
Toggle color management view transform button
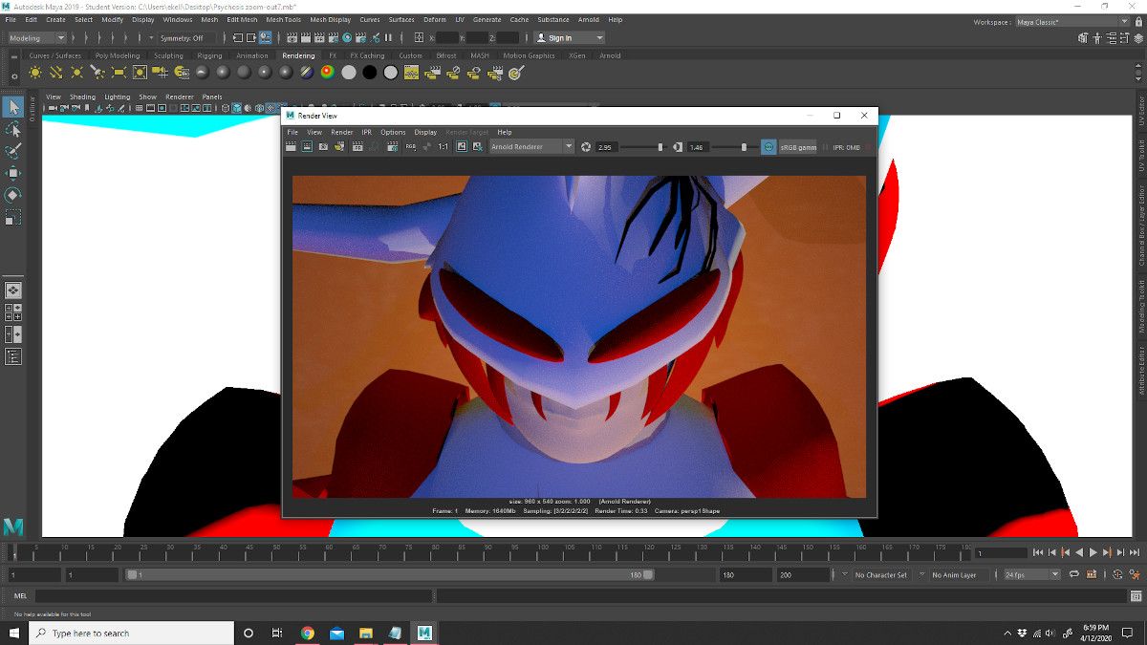click(x=768, y=147)
